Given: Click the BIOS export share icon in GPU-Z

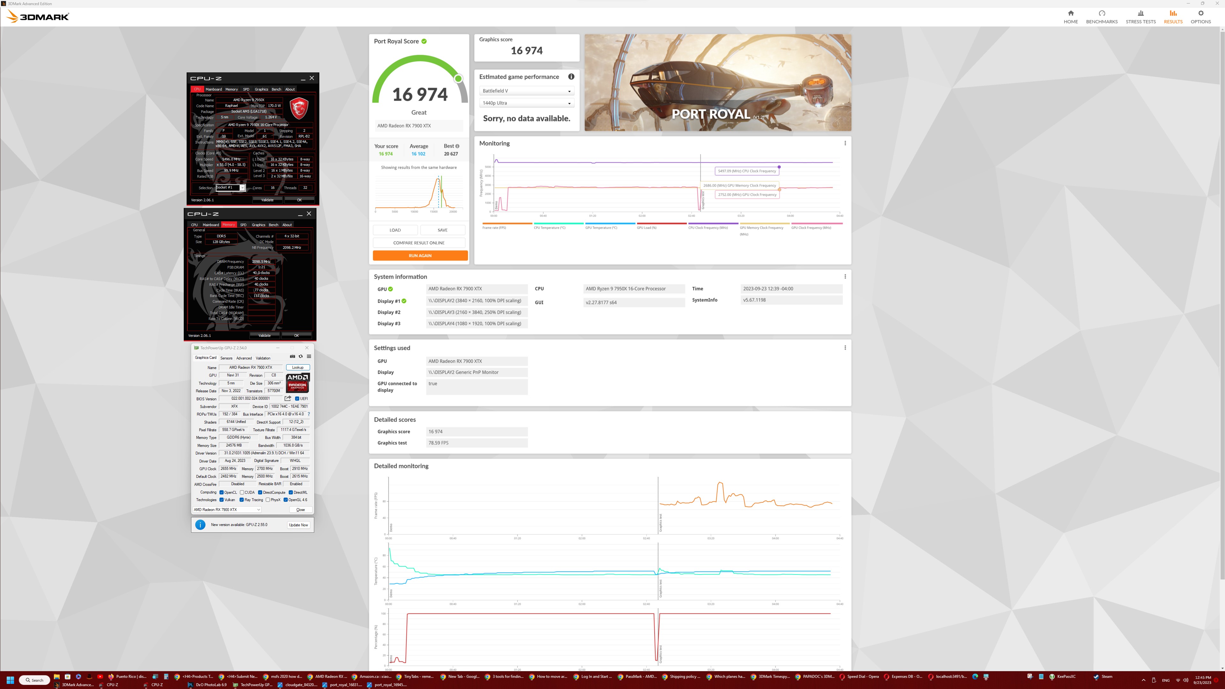Looking at the screenshot, I should pos(288,398).
